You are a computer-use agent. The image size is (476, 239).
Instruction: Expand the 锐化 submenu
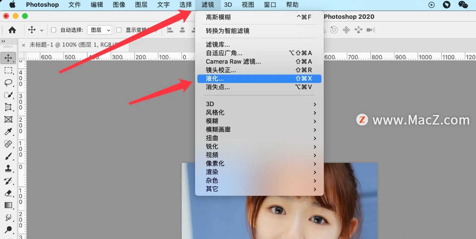(x=259, y=146)
